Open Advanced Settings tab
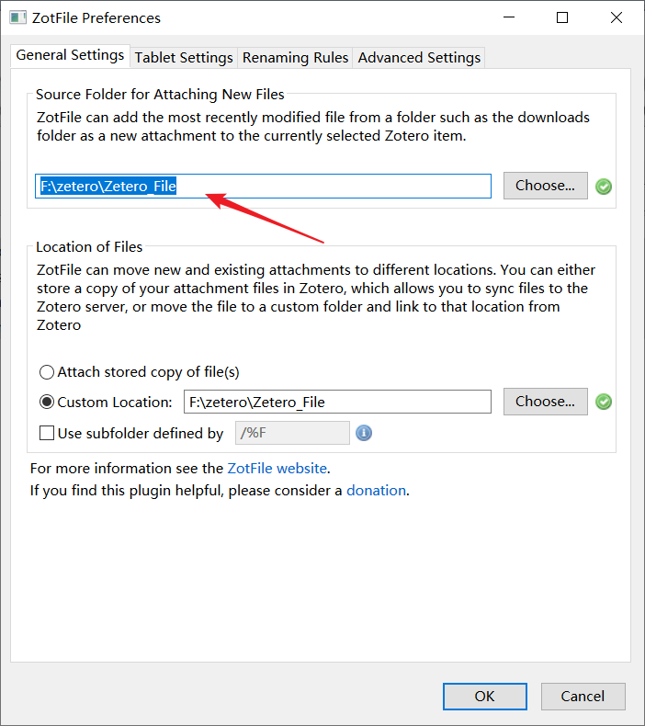The height and width of the screenshot is (726, 645). click(x=419, y=58)
